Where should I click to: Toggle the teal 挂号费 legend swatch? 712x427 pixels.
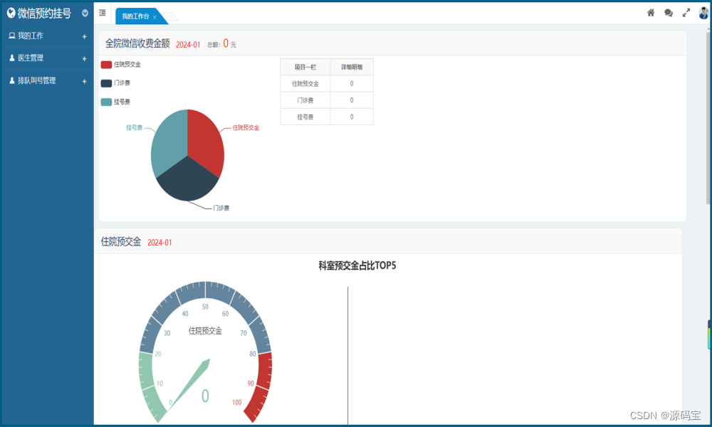pos(106,102)
